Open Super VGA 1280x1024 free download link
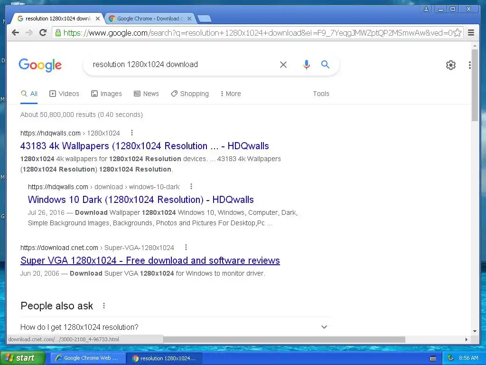The image size is (486, 365). point(150,260)
